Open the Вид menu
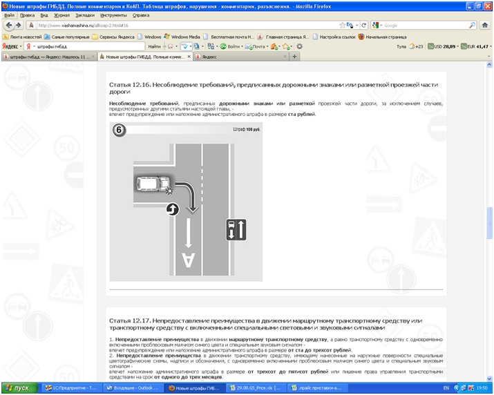494x395 pixels. 44,15
